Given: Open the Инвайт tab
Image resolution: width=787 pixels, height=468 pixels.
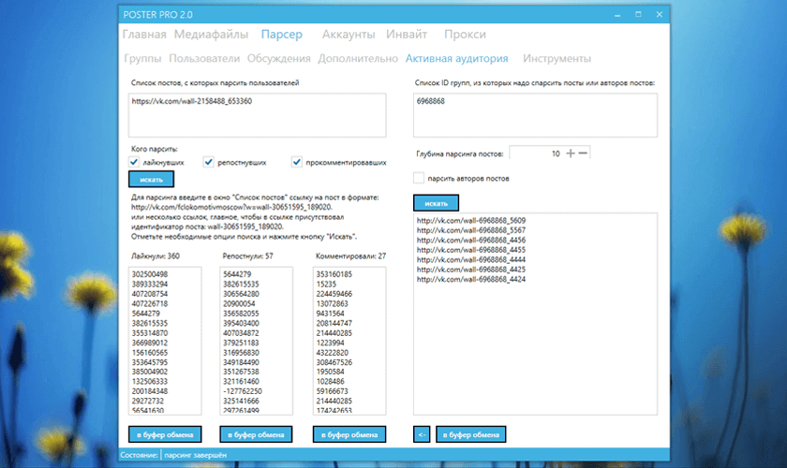Looking at the screenshot, I should pos(407,34).
